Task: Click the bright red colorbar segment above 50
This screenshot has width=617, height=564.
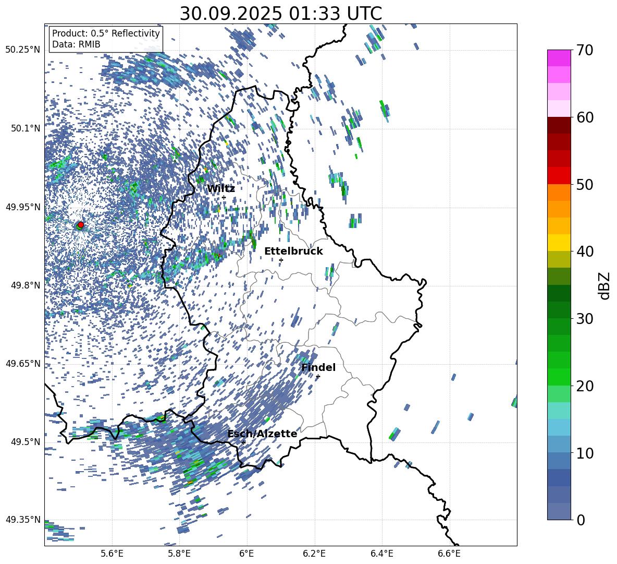Action: pos(559,175)
